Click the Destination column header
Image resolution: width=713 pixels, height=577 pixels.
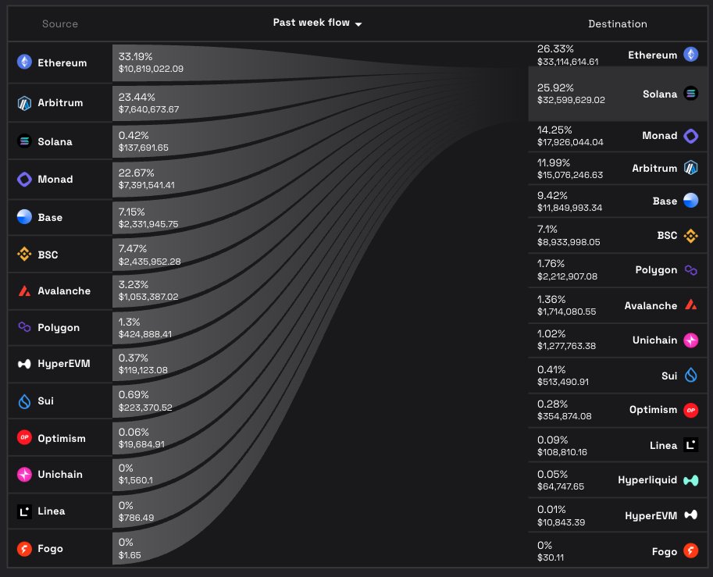tap(617, 23)
